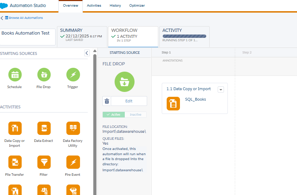
Task: Open the History tab
Action: point(115,6)
